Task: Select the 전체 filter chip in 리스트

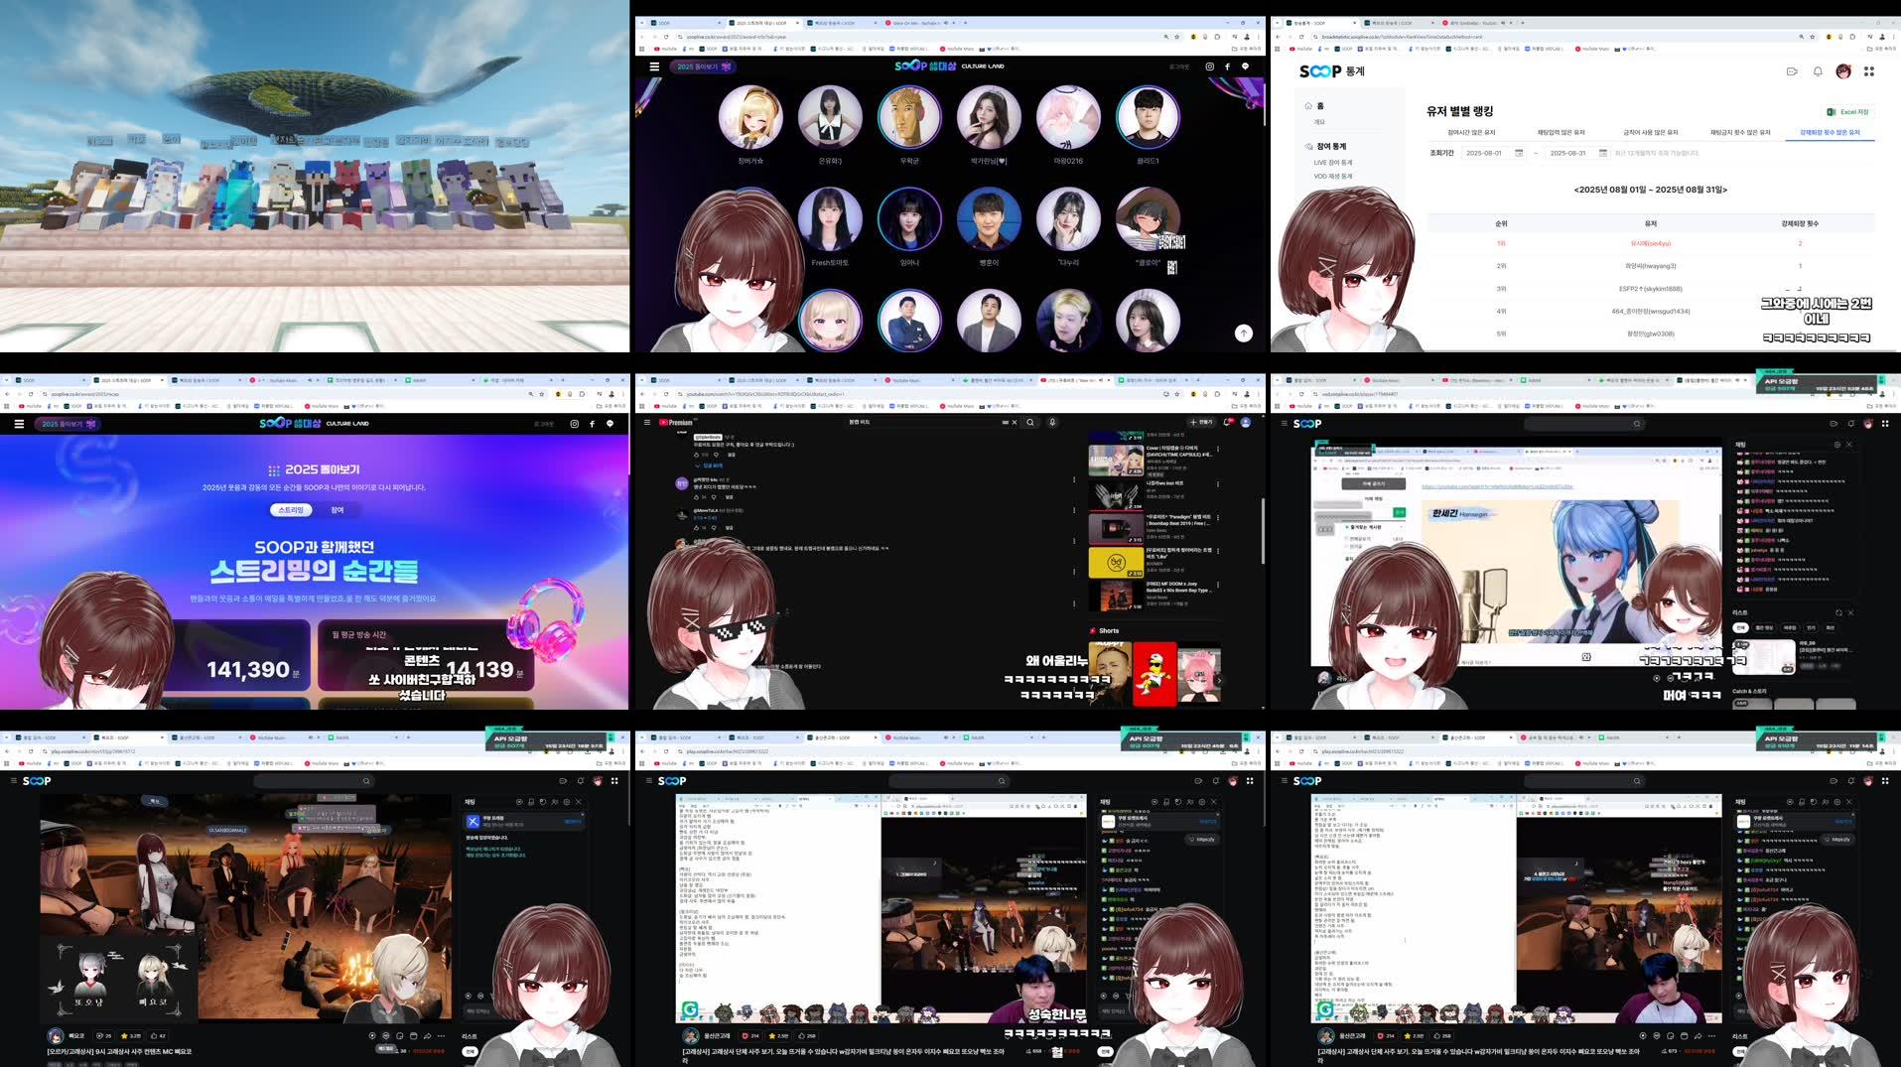Action: (1741, 628)
